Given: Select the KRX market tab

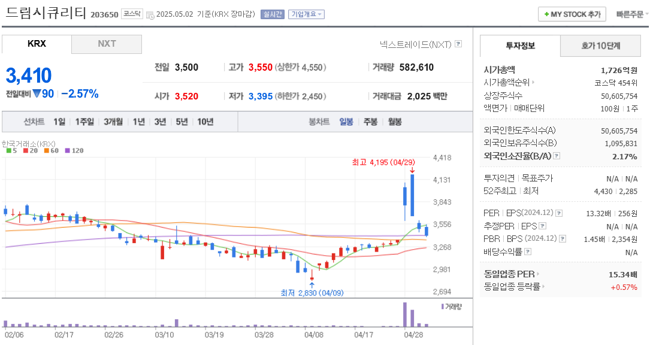Looking at the screenshot, I should tap(36, 44).
